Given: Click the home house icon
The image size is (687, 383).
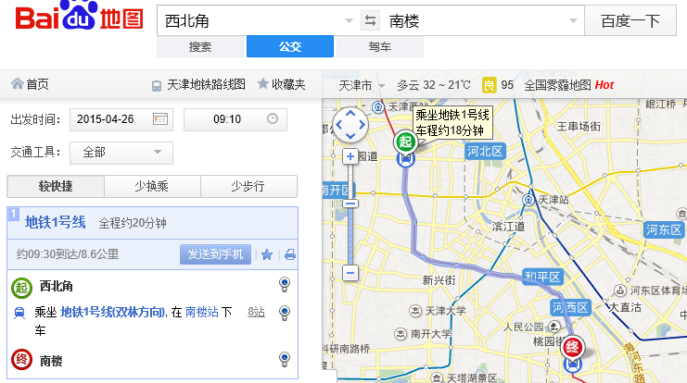Looking at the screenshot, I should click(17, 83).
